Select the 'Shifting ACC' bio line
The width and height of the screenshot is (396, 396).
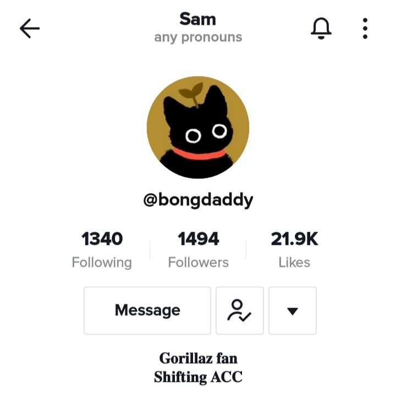click(x=198, y=377)
